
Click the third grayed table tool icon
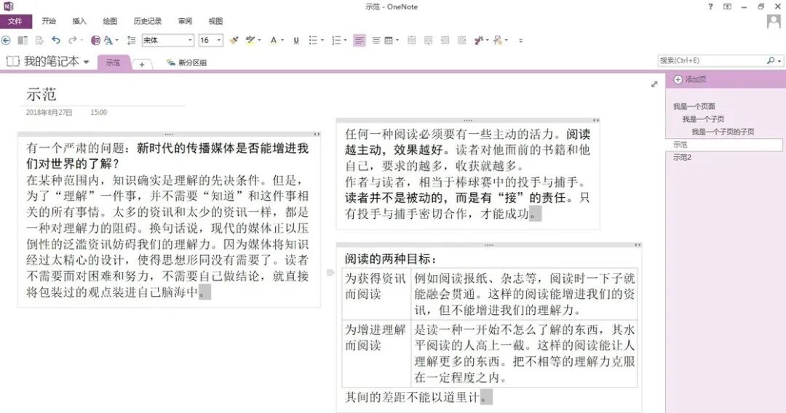[445, 40]
